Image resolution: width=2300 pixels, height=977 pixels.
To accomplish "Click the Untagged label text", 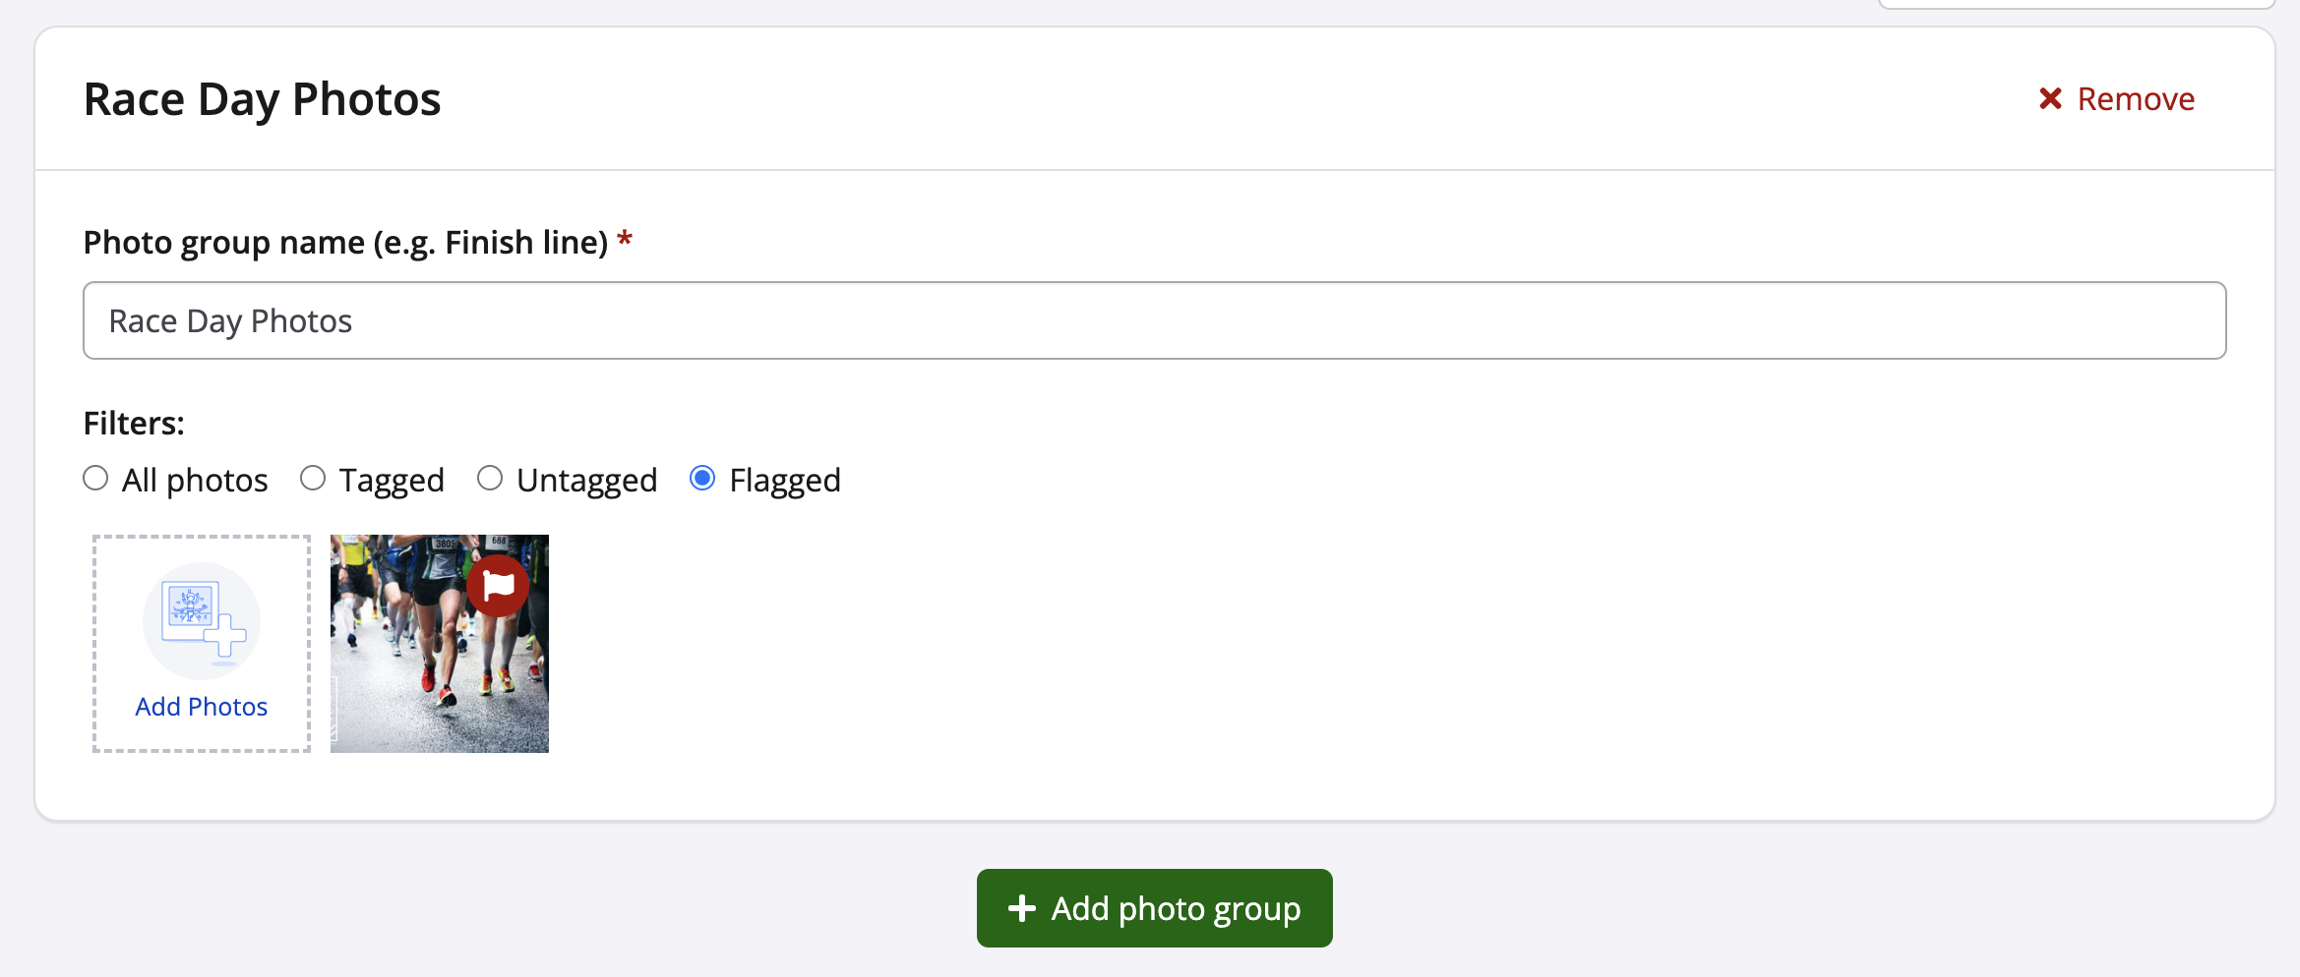I will (x=586, y=481).
